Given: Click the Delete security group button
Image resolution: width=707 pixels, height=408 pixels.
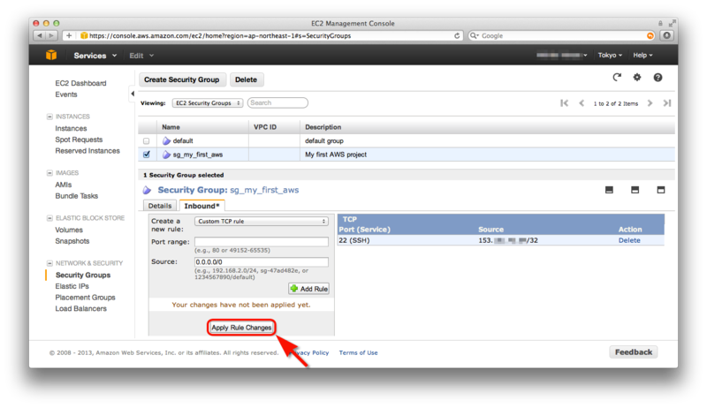Looking at the screenshot, I should [247, 79].
